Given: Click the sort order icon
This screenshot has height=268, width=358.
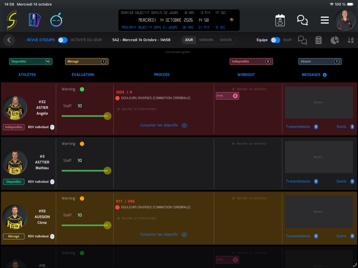Looking at the screenshot, I should point(351,40).
